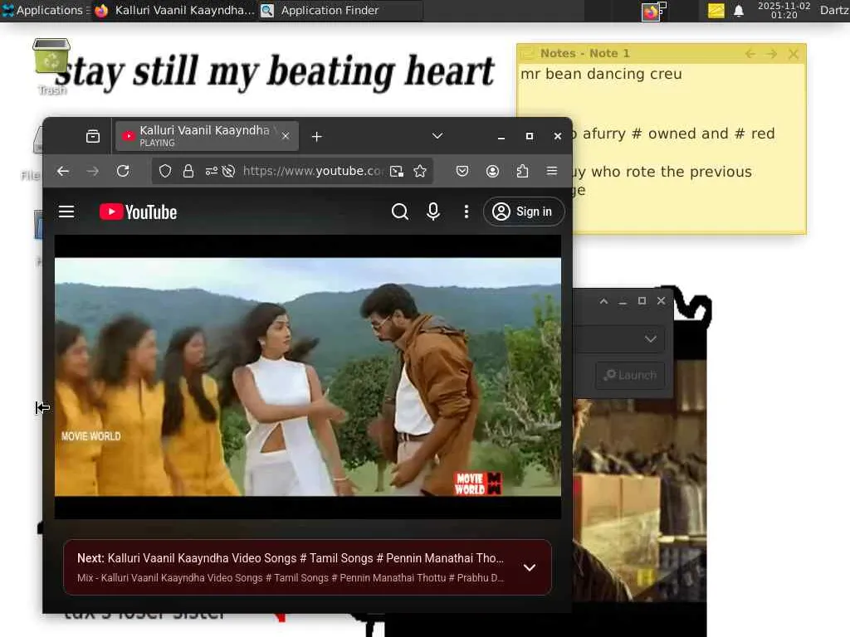Open the tracking protection shield icon
The width and height of the screenshot is (850, 637).
[165, 171]
